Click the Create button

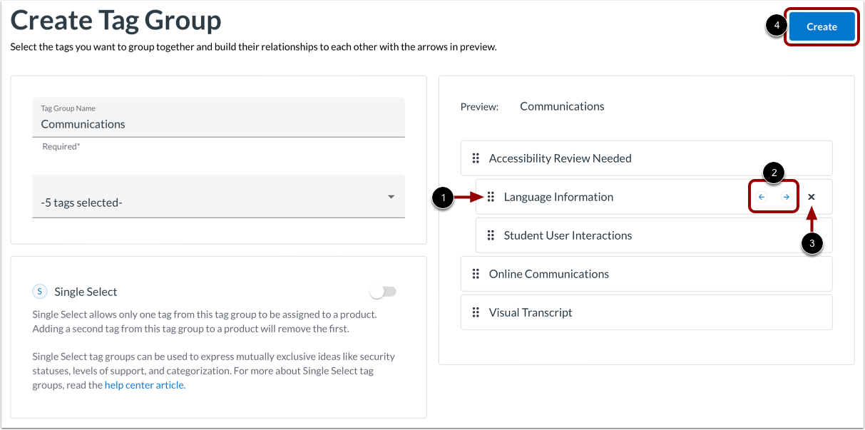pyautogui.click(x=822, y=26)
